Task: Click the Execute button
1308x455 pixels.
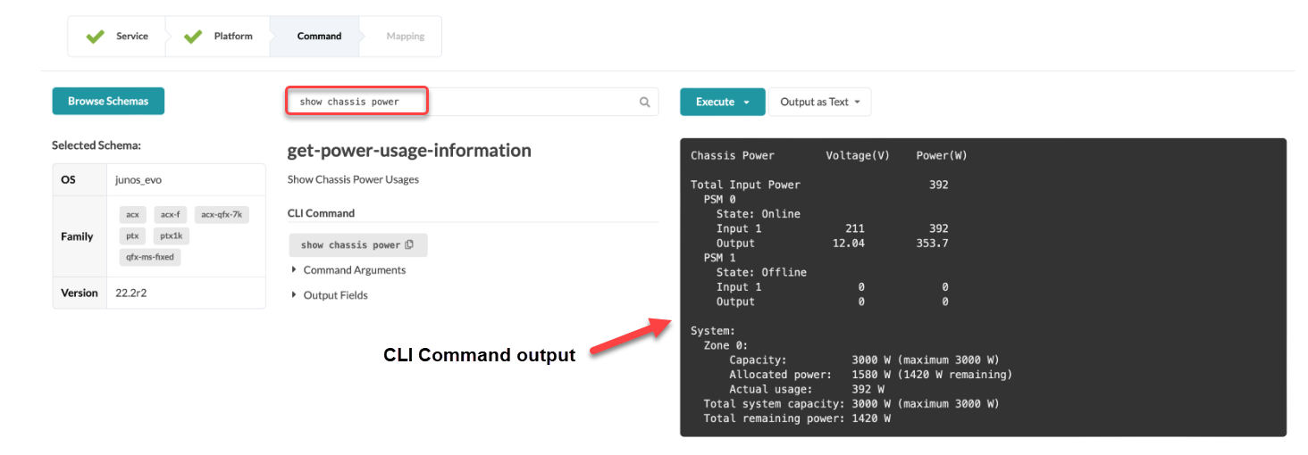Action: [x=715, y=102]
